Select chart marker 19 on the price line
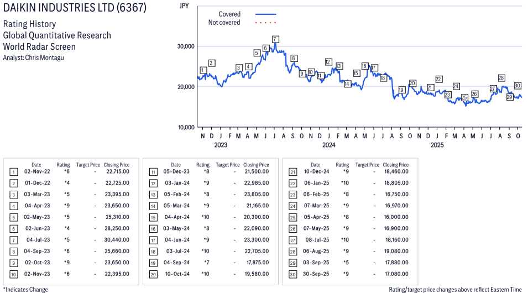 pyautogui.click(x=401, y=90)
